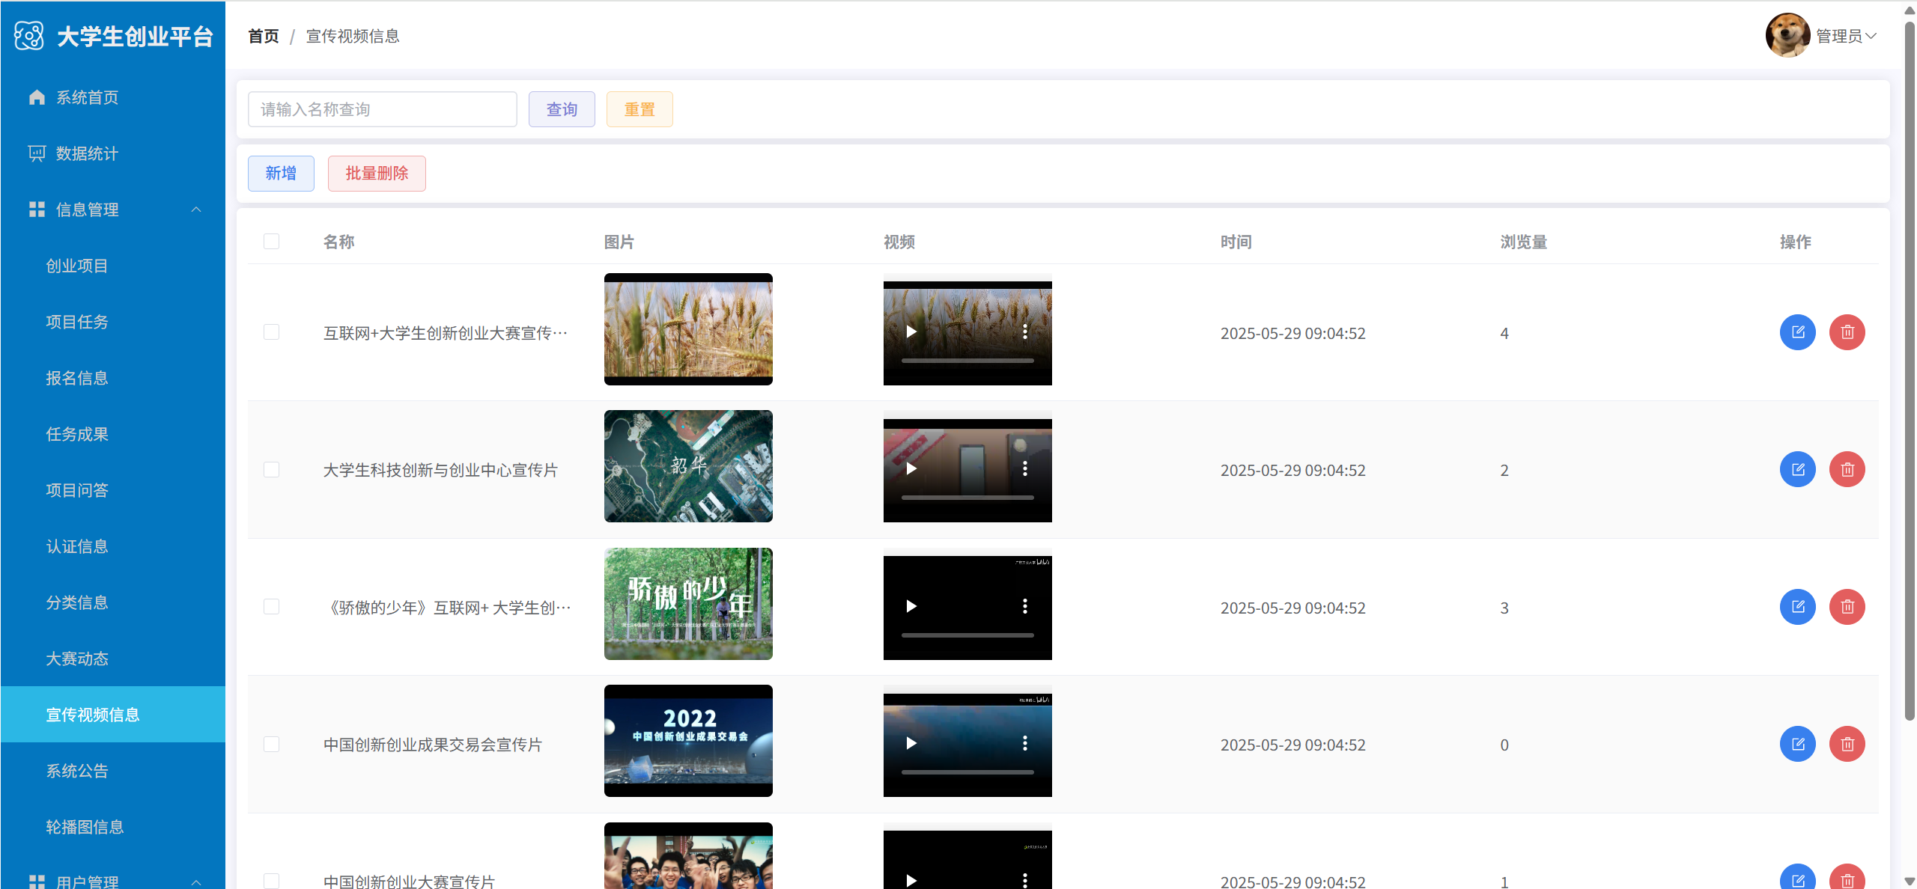This screenshot has height=889, width=1917.
Task: Toggle the select-all header checkbox
Action: tap(271, 241)
